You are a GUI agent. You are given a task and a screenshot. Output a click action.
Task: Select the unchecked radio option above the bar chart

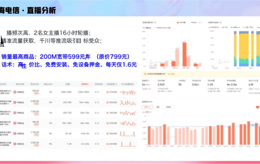[190, 22]
